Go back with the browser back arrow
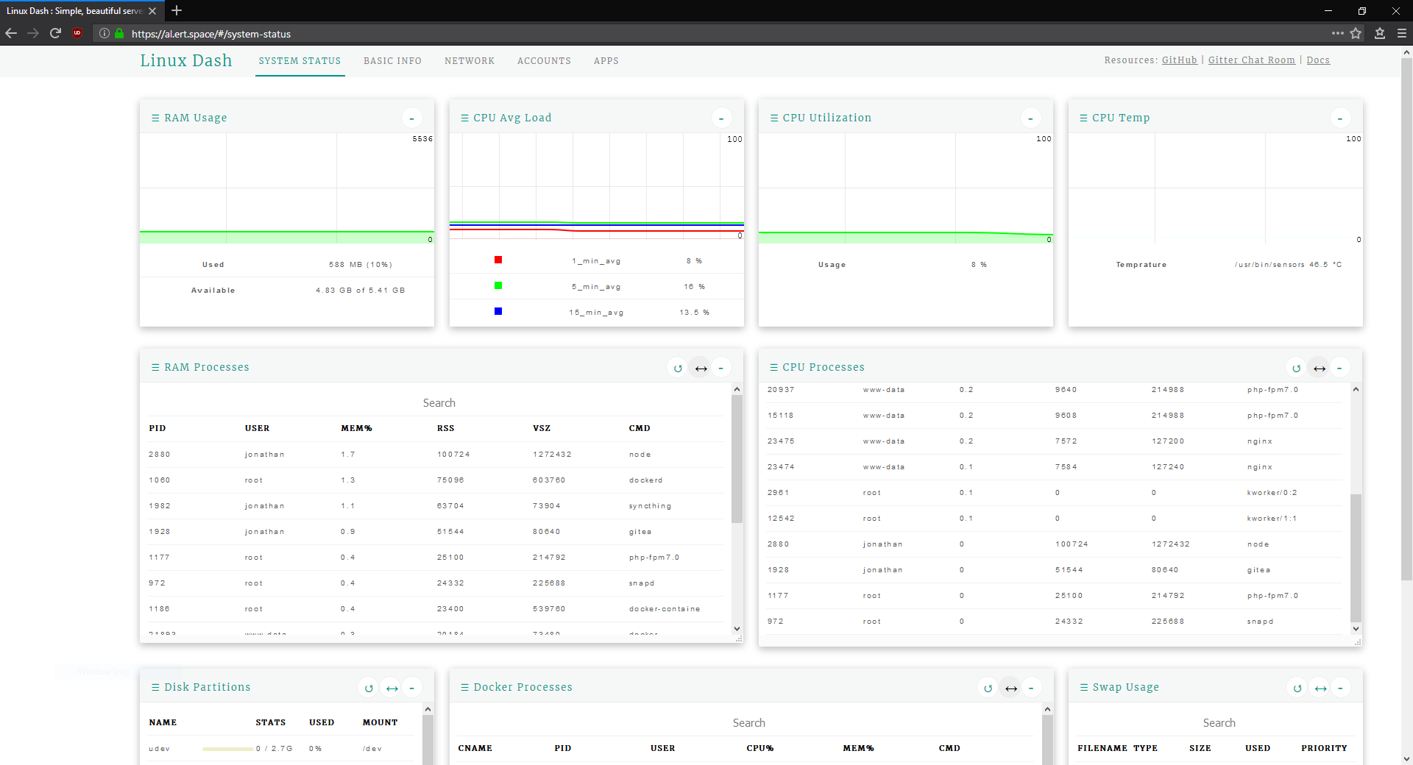The image size is (1413, 765). click(x=11, y=33)
